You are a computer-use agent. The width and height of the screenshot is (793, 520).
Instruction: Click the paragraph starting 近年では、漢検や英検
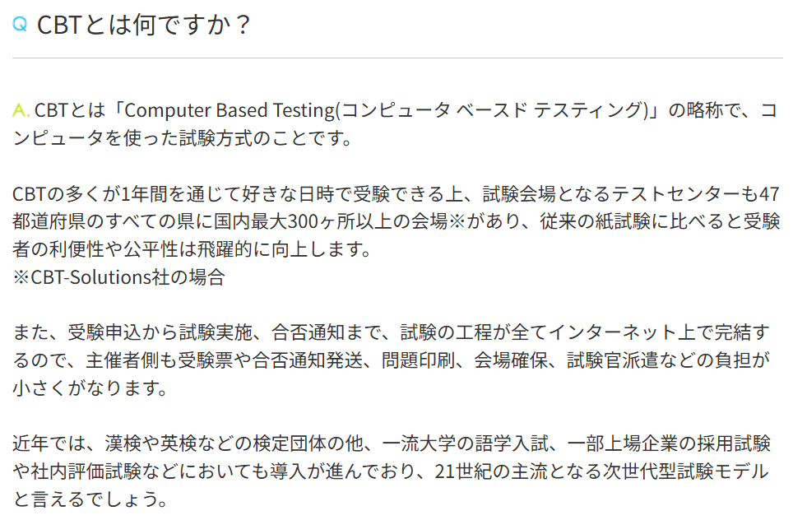392,471
